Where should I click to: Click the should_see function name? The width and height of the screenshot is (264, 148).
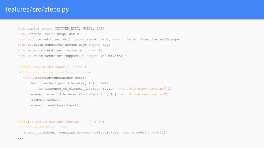click(35, 127)
